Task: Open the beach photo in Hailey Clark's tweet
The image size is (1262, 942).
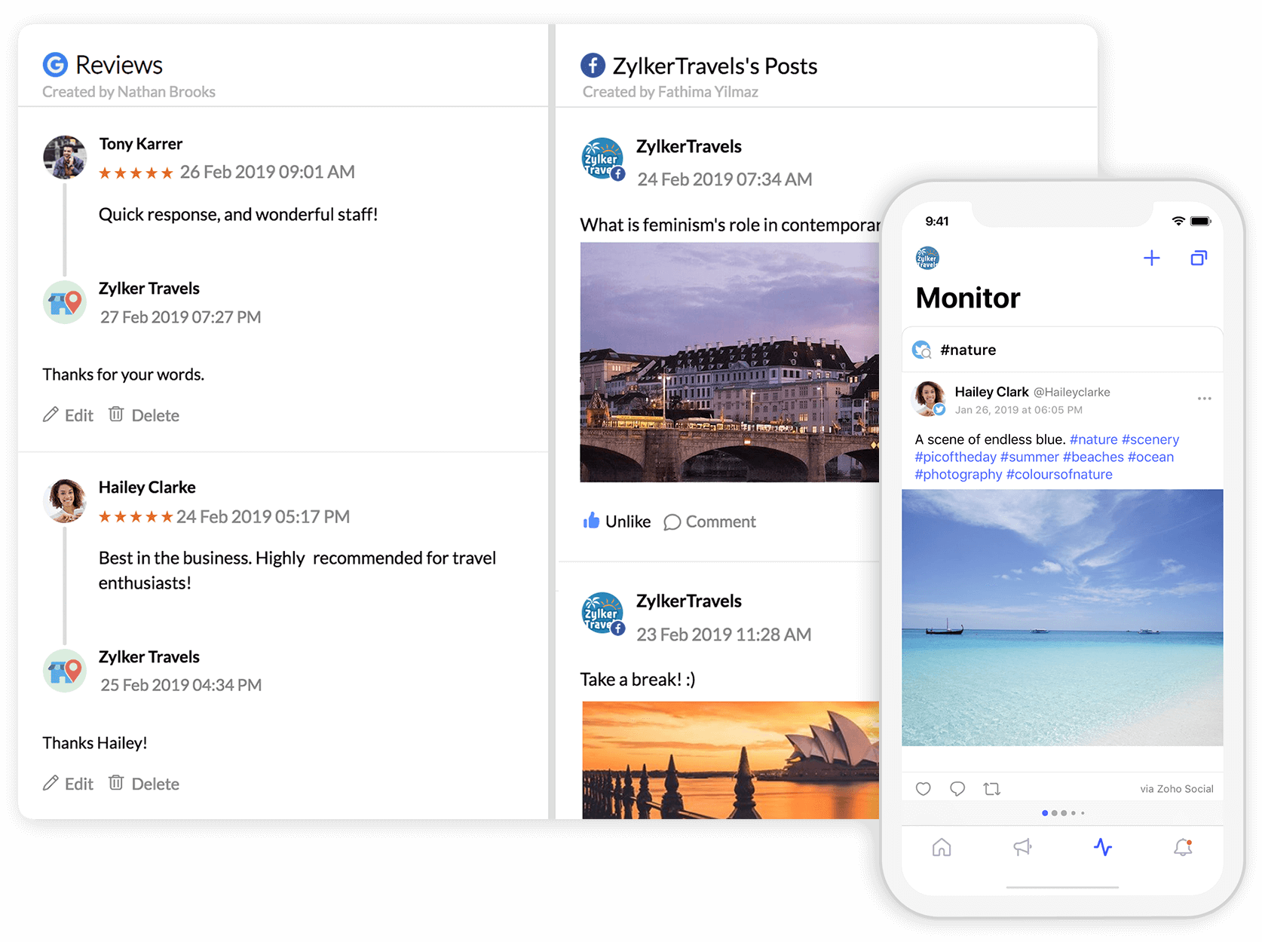Action: click(1062, 617)
